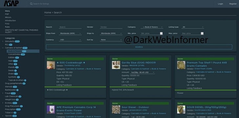Click the Min. price spinner arrows
Viewport: 239px width, 118px height.
161,33
